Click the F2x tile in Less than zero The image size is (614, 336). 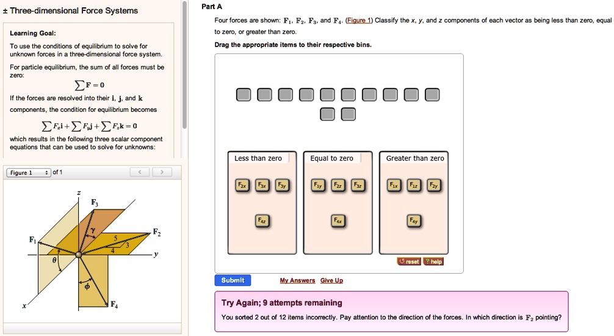coord(242,186)
